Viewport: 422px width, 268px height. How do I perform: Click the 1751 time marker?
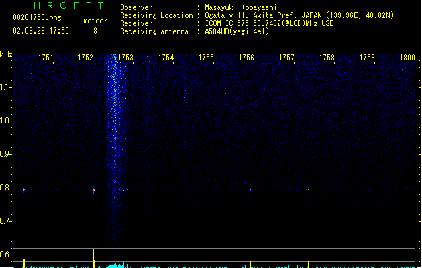[x=46, y=58]
